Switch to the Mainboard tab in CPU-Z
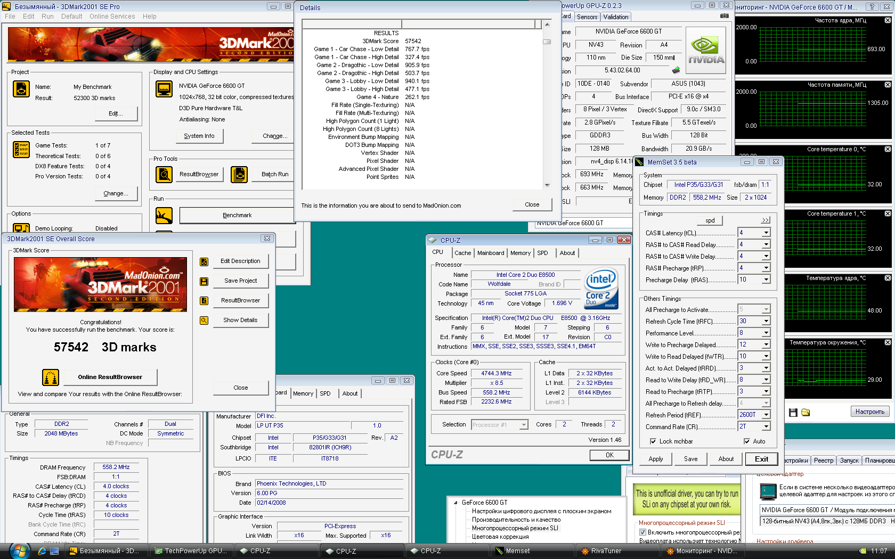Image resolution: width=895 pixels, height=559 pixels. pos(491,253)
